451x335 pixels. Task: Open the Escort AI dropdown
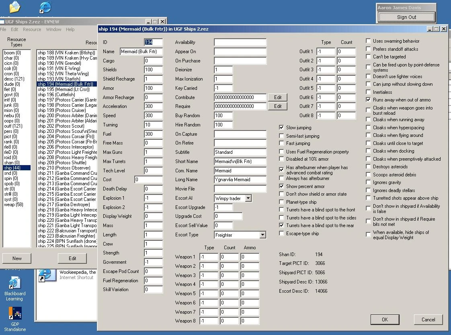pos(248,198)
